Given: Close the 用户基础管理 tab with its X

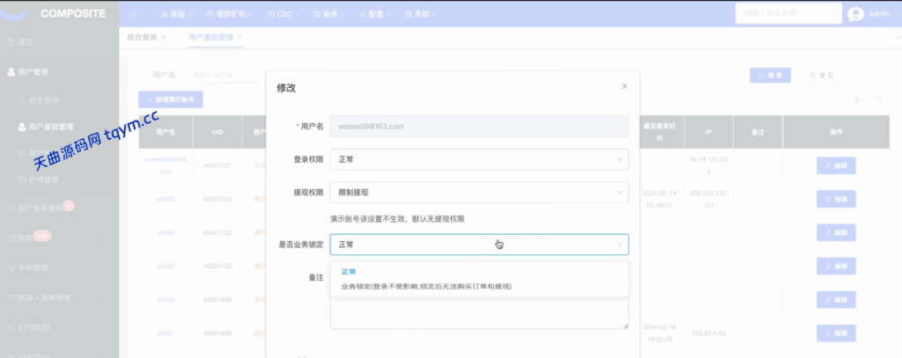Looking at the screenshot, I should click(x=240, y=37).
